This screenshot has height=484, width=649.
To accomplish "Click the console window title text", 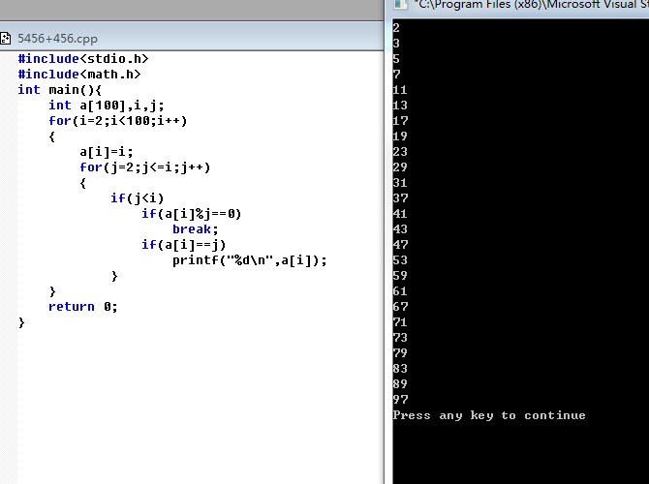I will coord(532,5).
